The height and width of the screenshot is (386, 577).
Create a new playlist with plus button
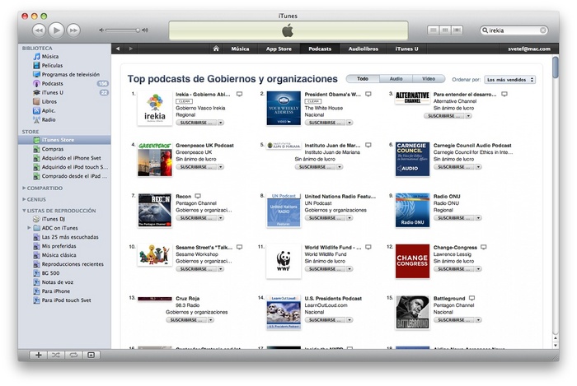(x=38, y=355)
